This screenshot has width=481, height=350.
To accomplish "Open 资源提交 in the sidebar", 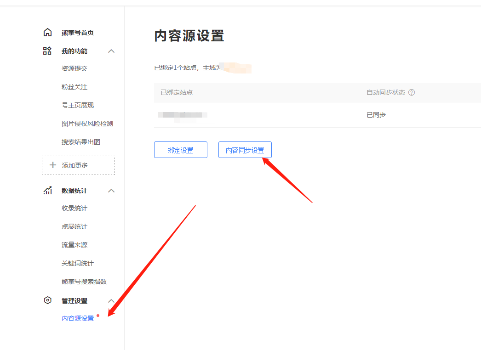I will click(74, 68).
